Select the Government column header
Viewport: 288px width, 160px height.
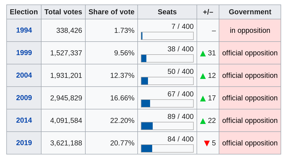coord(250,12)
